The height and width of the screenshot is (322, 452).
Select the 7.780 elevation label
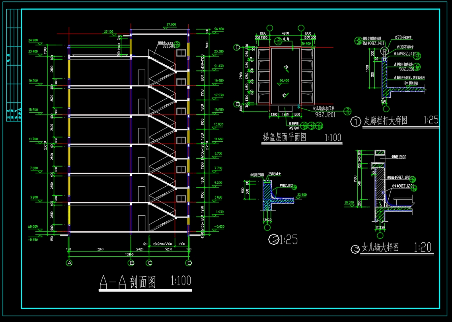[219, 168]
